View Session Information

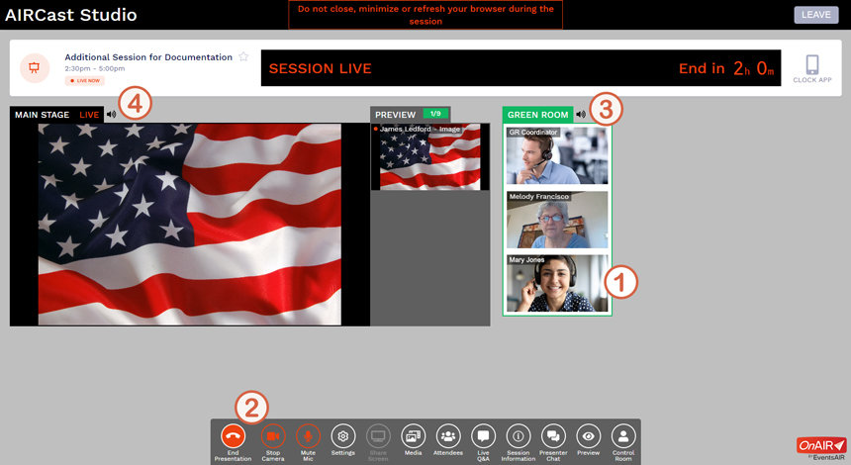tap(519, 436)
